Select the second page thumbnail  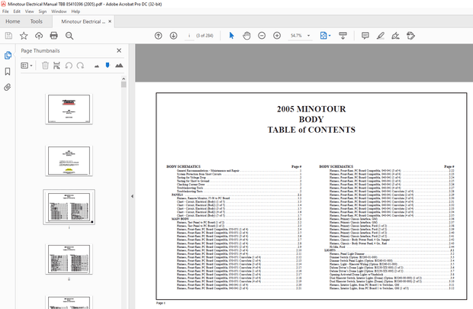click(x=69, y=160)
